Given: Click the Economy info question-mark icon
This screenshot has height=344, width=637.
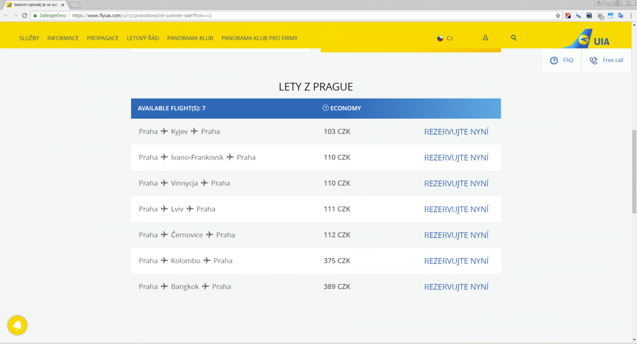Looking at the screenshot, I should click(325, 108).
